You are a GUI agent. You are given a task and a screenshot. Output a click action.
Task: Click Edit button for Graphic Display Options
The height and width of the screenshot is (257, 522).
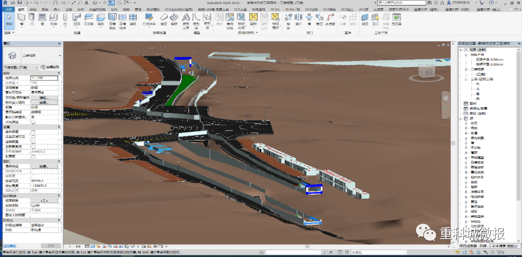point(44,103)
